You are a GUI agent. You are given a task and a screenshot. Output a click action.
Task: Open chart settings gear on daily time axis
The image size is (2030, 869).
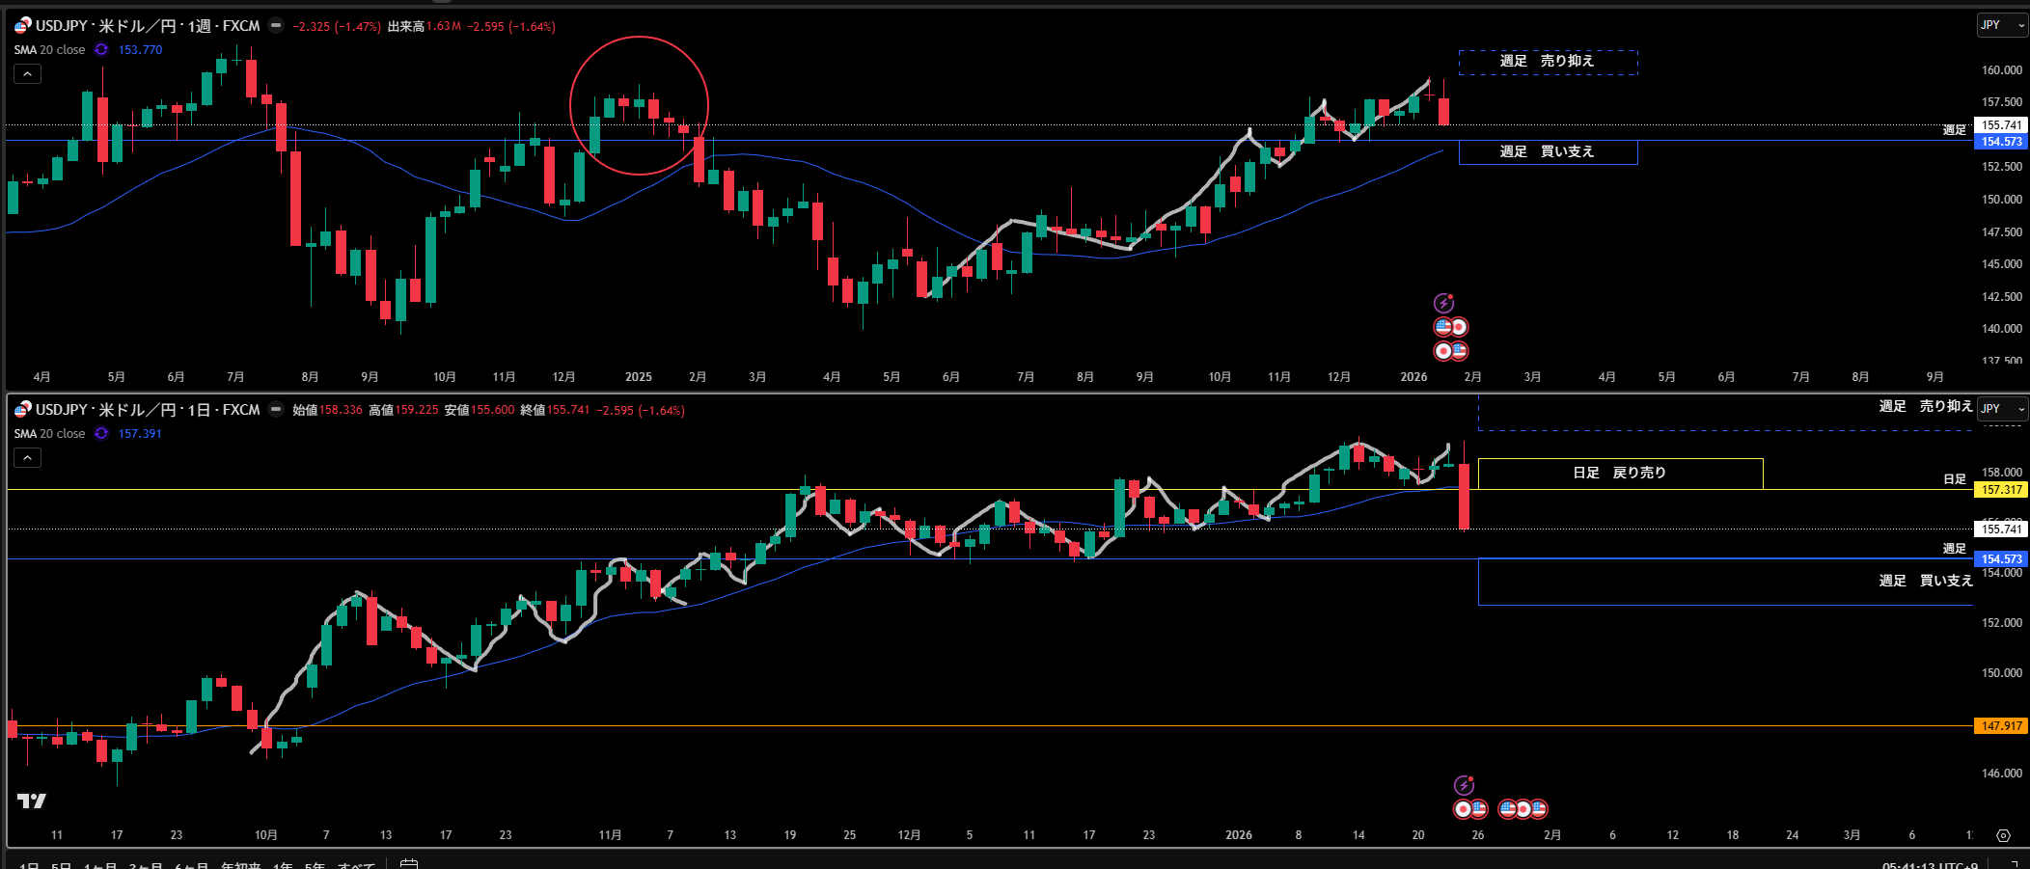[x=2003, y=835]
